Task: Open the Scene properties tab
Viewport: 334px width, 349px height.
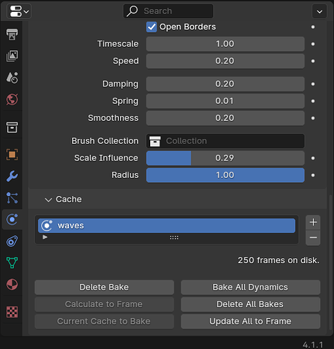Action: pyautogui.click(x=12, y=77)
